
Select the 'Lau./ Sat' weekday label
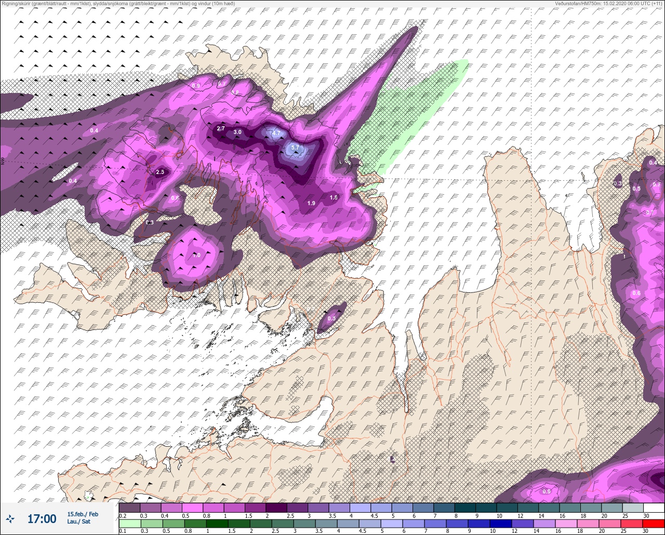[x=79, y=521]
